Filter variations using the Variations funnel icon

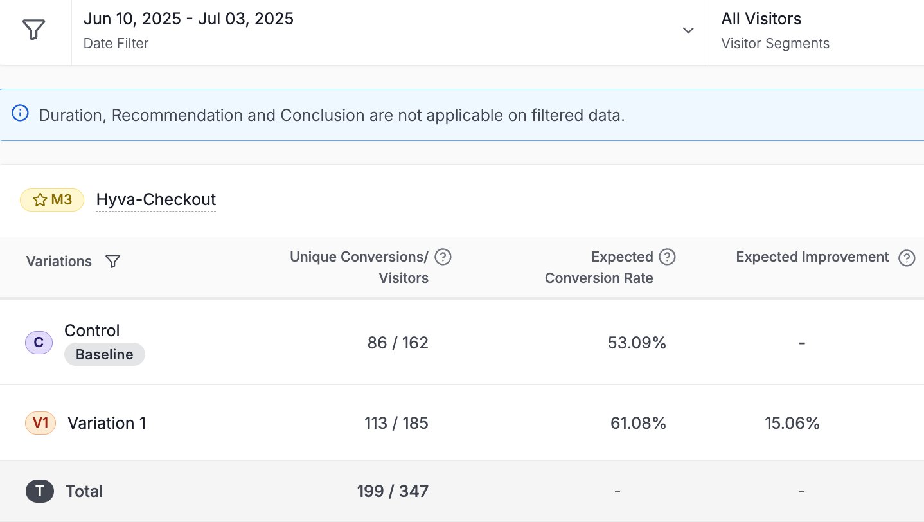click(112, 262)
